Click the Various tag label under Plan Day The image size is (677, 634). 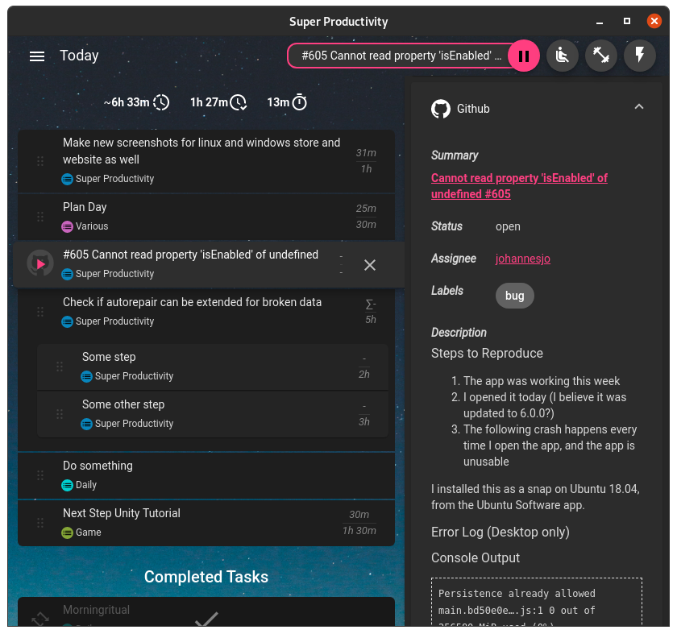pyautogui.click(x=92, y=226)
